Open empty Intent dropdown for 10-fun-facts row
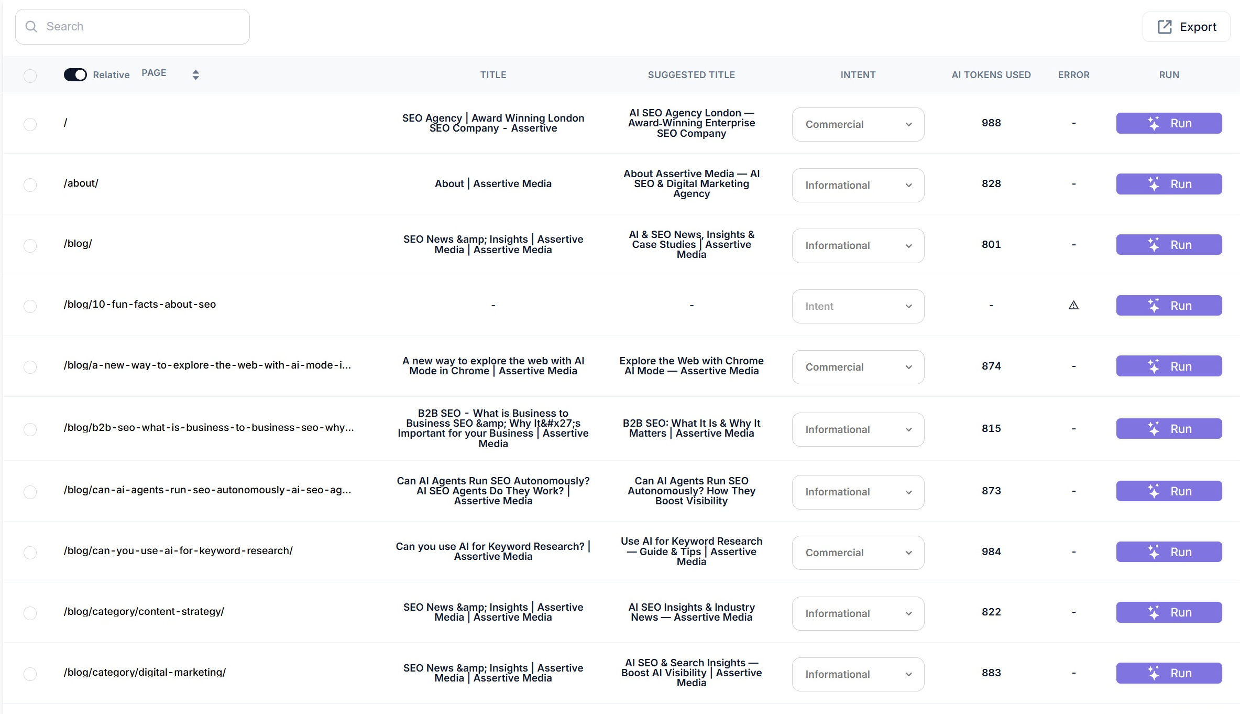This screenshot has width=1240, height=714. click(x=858, y=306)
